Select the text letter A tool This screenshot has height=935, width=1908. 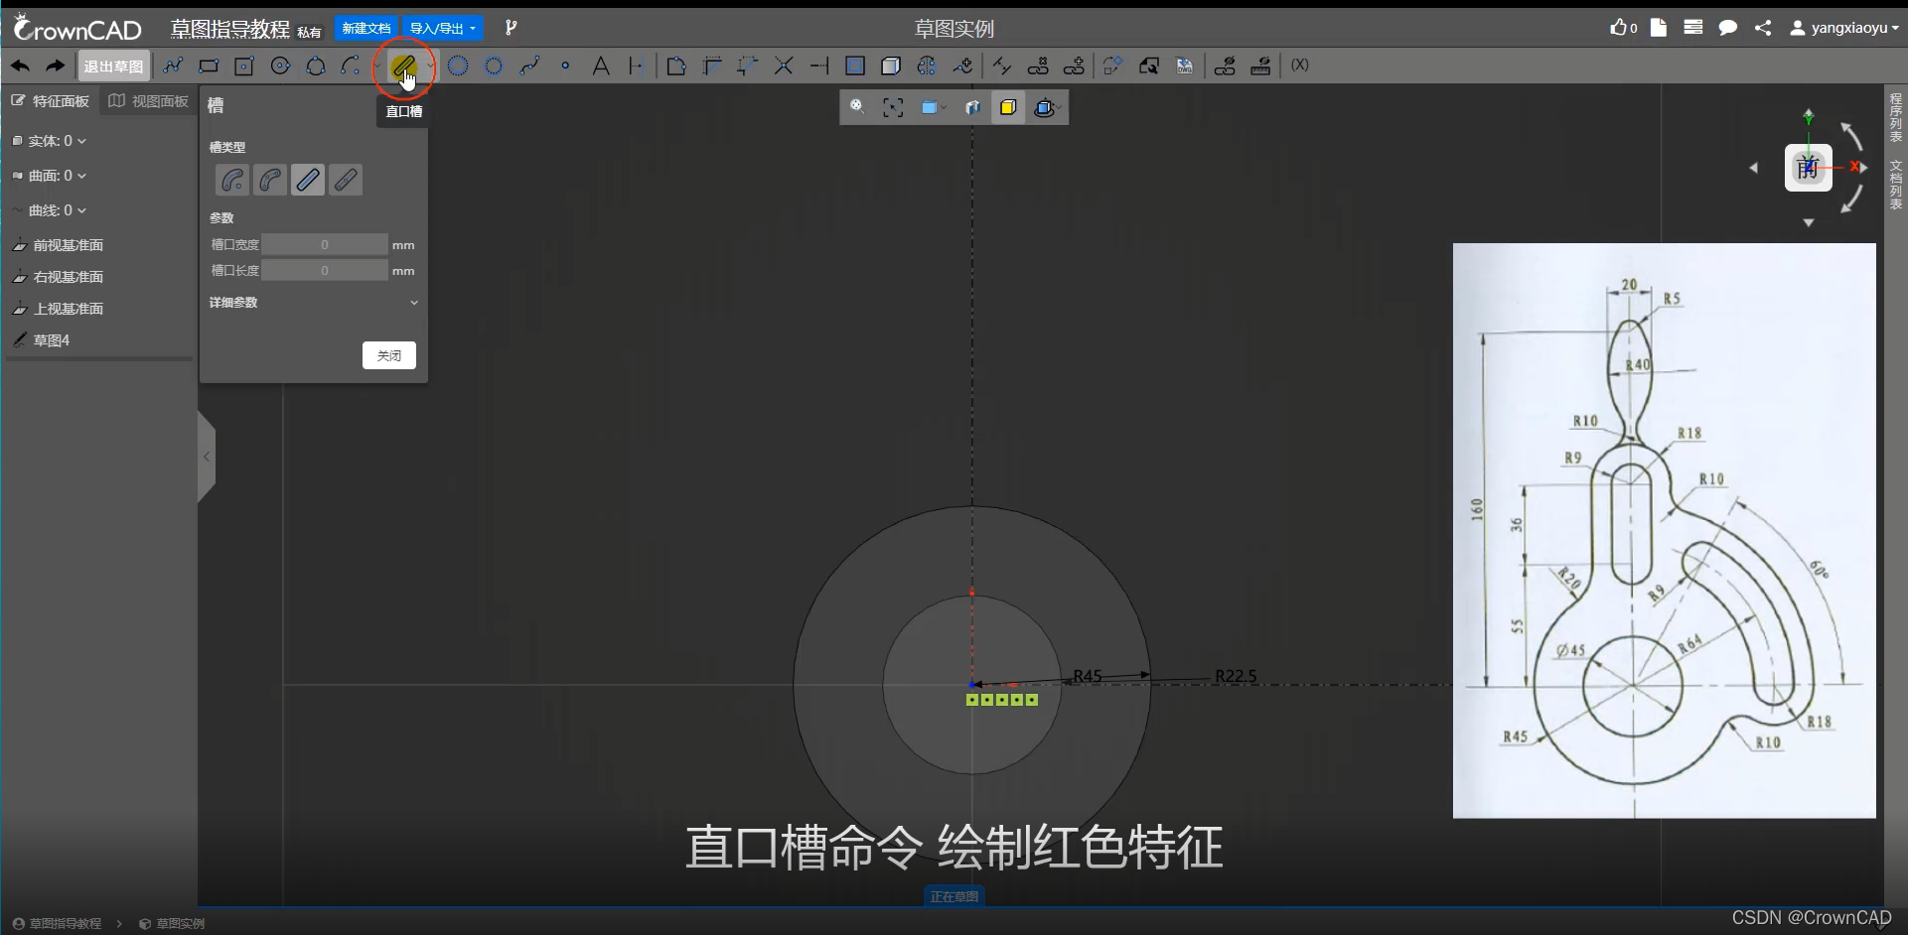coord(601,67)
